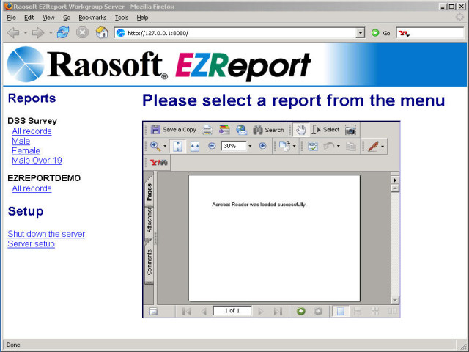
Task: Open the Male Over 19 report
Action: coord(37,161)
